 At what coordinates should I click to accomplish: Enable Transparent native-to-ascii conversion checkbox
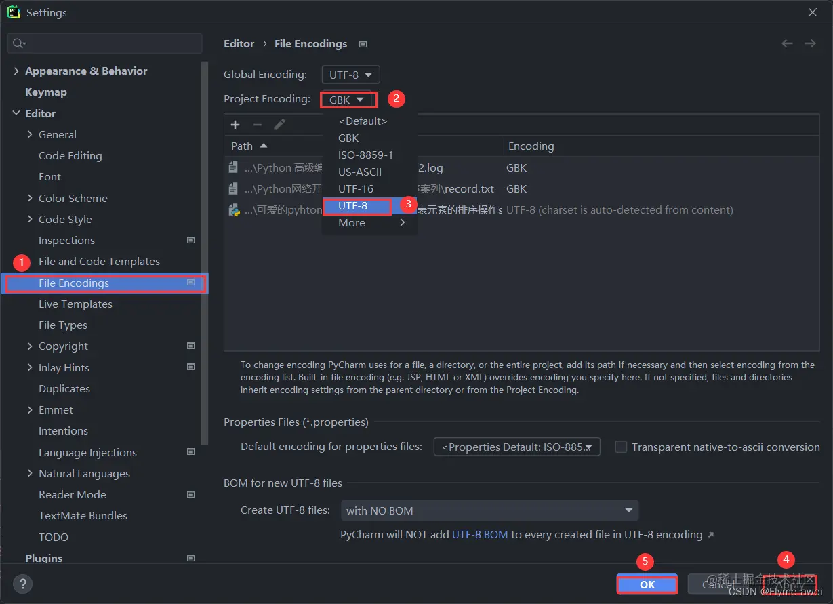tap(621, 447)
